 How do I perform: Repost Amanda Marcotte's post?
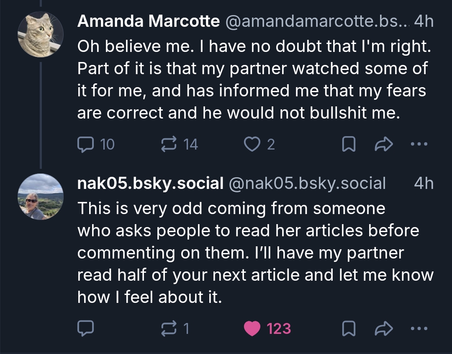coord(168,145)
